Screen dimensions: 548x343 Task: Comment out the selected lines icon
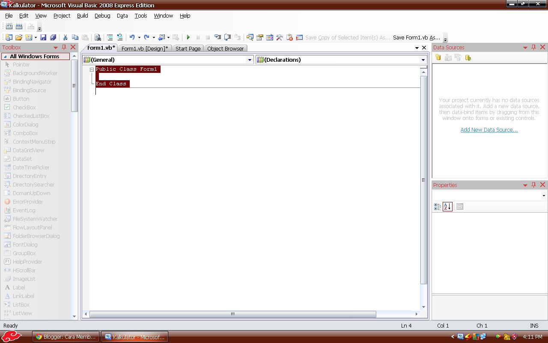coord(110,37)
